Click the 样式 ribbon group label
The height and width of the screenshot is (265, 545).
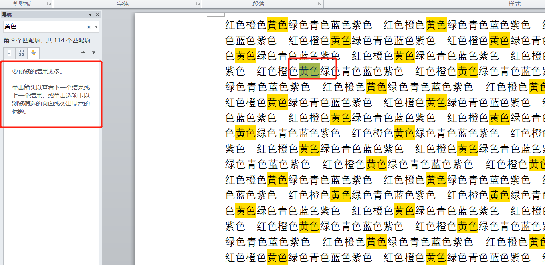pyautogui.click(x=514, y=4)
